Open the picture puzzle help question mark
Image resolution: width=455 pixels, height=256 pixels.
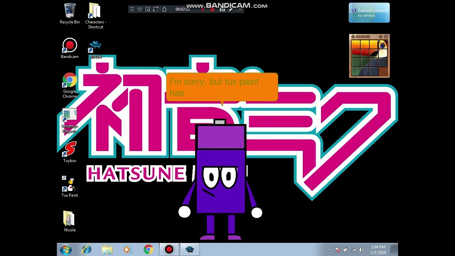click(x=381, y=37)
